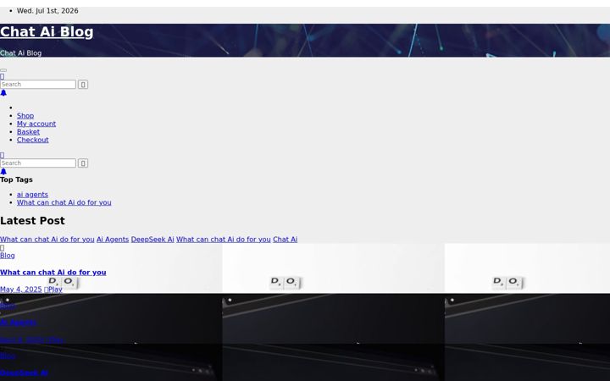The height and width of the screenshot is (381, 610).
Task: Submit the search field above the Shop menu
Action: (83, 85)
